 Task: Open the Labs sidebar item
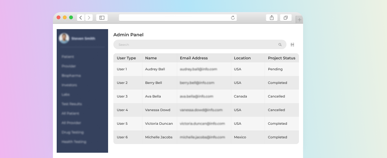tap(65, 94)
